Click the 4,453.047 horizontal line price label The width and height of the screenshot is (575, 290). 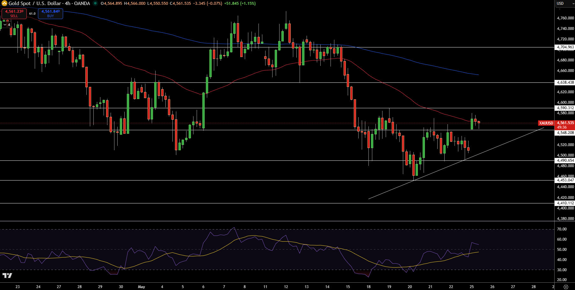tap(565, 180)
